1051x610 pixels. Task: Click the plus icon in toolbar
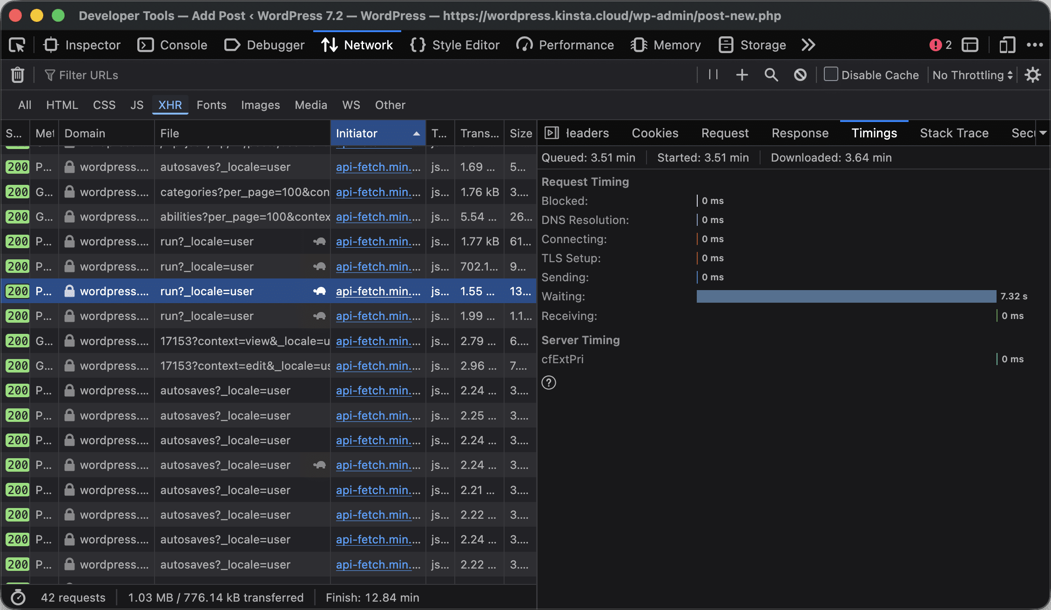[742, 75]
